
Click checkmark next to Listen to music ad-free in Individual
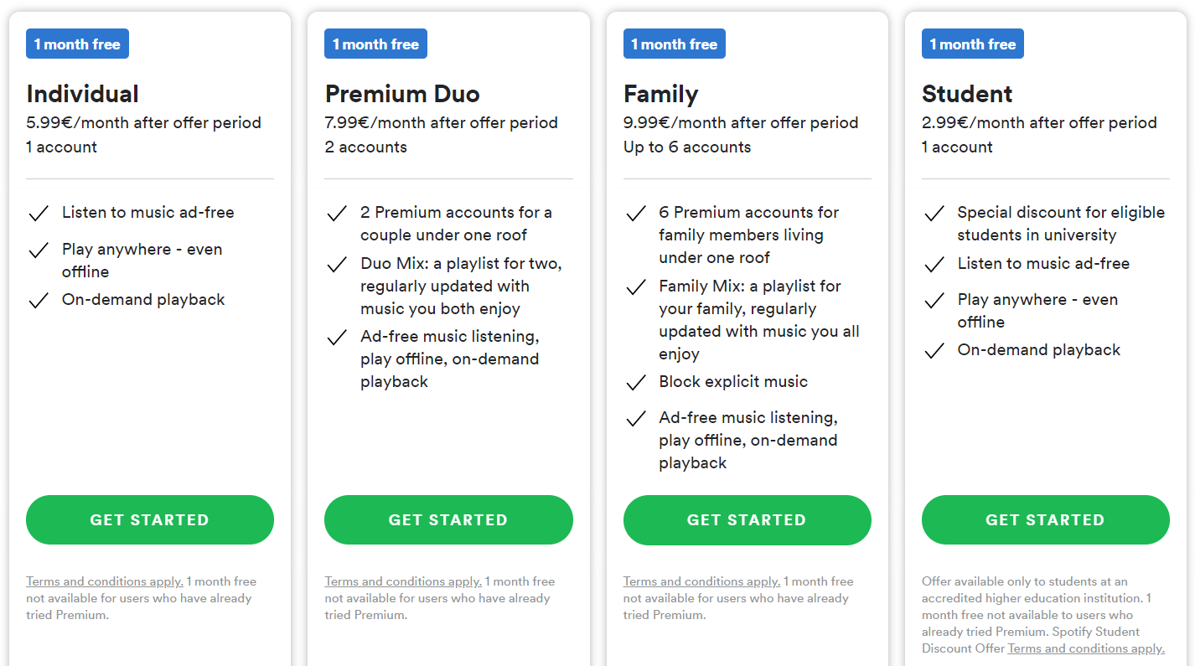tap(39, 214)
